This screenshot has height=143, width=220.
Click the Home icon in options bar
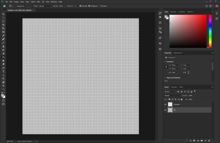coord(4,6)
